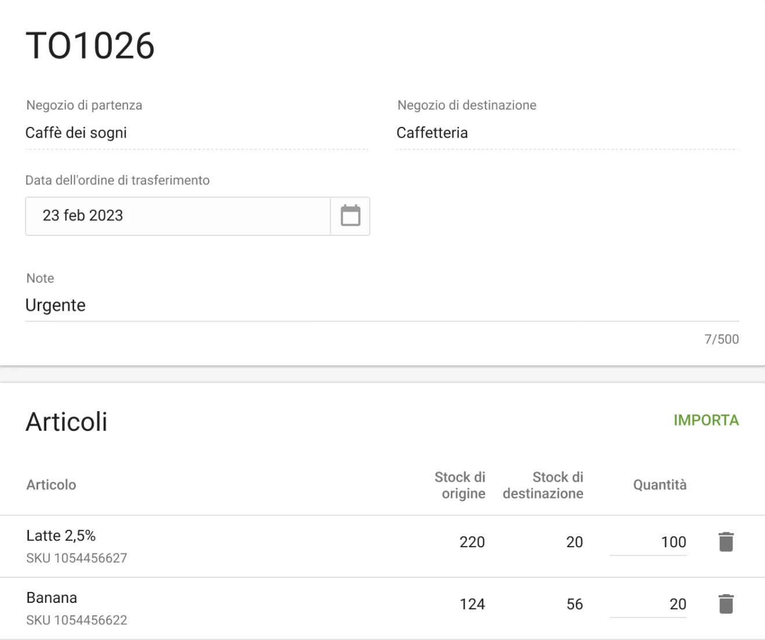Click Latte origin stock value 220
765x640 pixels.
tap(472, 542)
